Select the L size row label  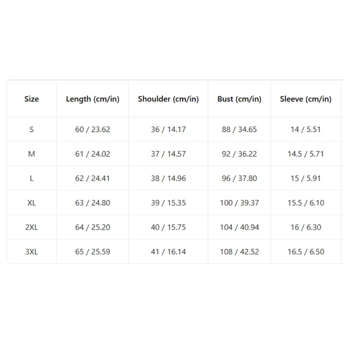point(31,178)
